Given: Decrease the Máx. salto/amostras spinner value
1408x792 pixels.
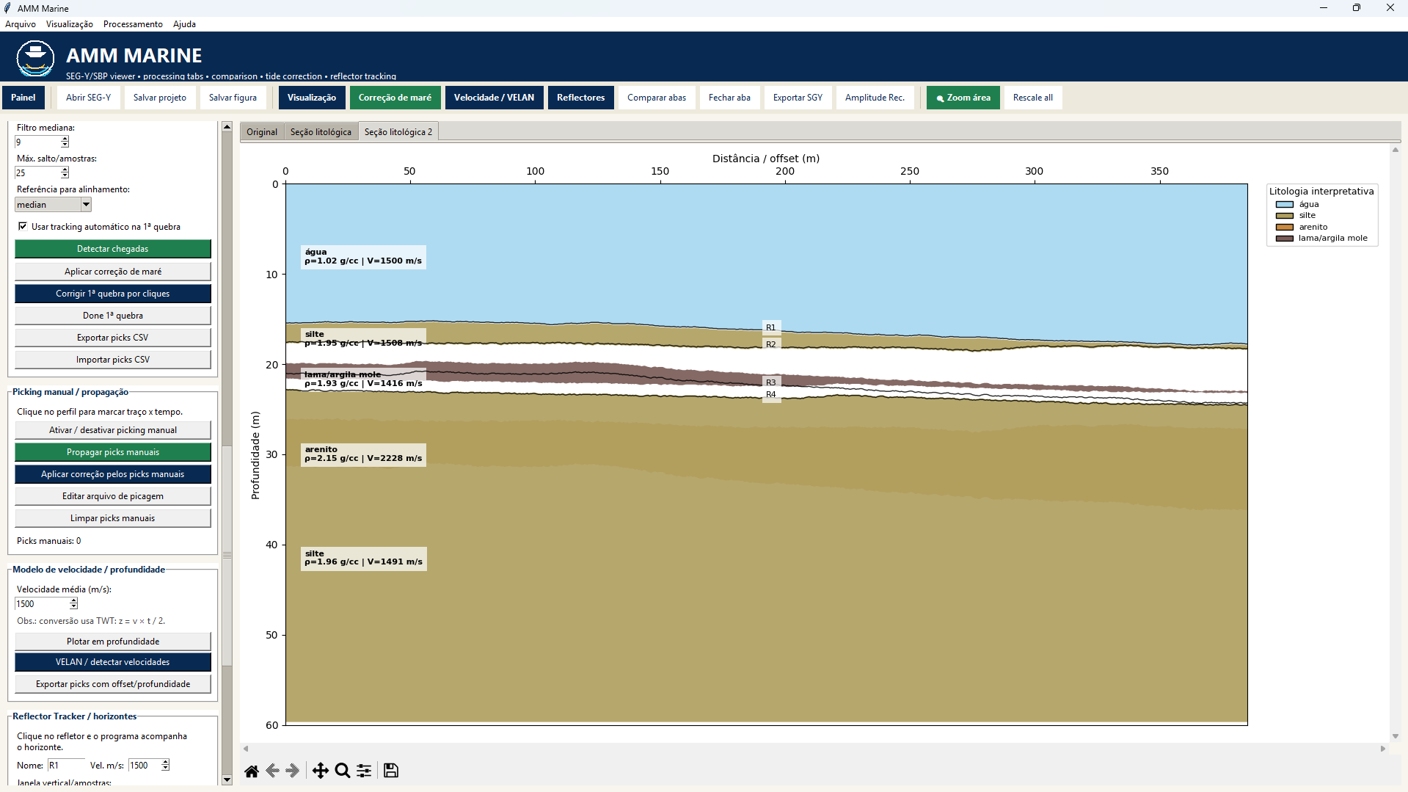Looking at the screenshot, I should 65,175.
